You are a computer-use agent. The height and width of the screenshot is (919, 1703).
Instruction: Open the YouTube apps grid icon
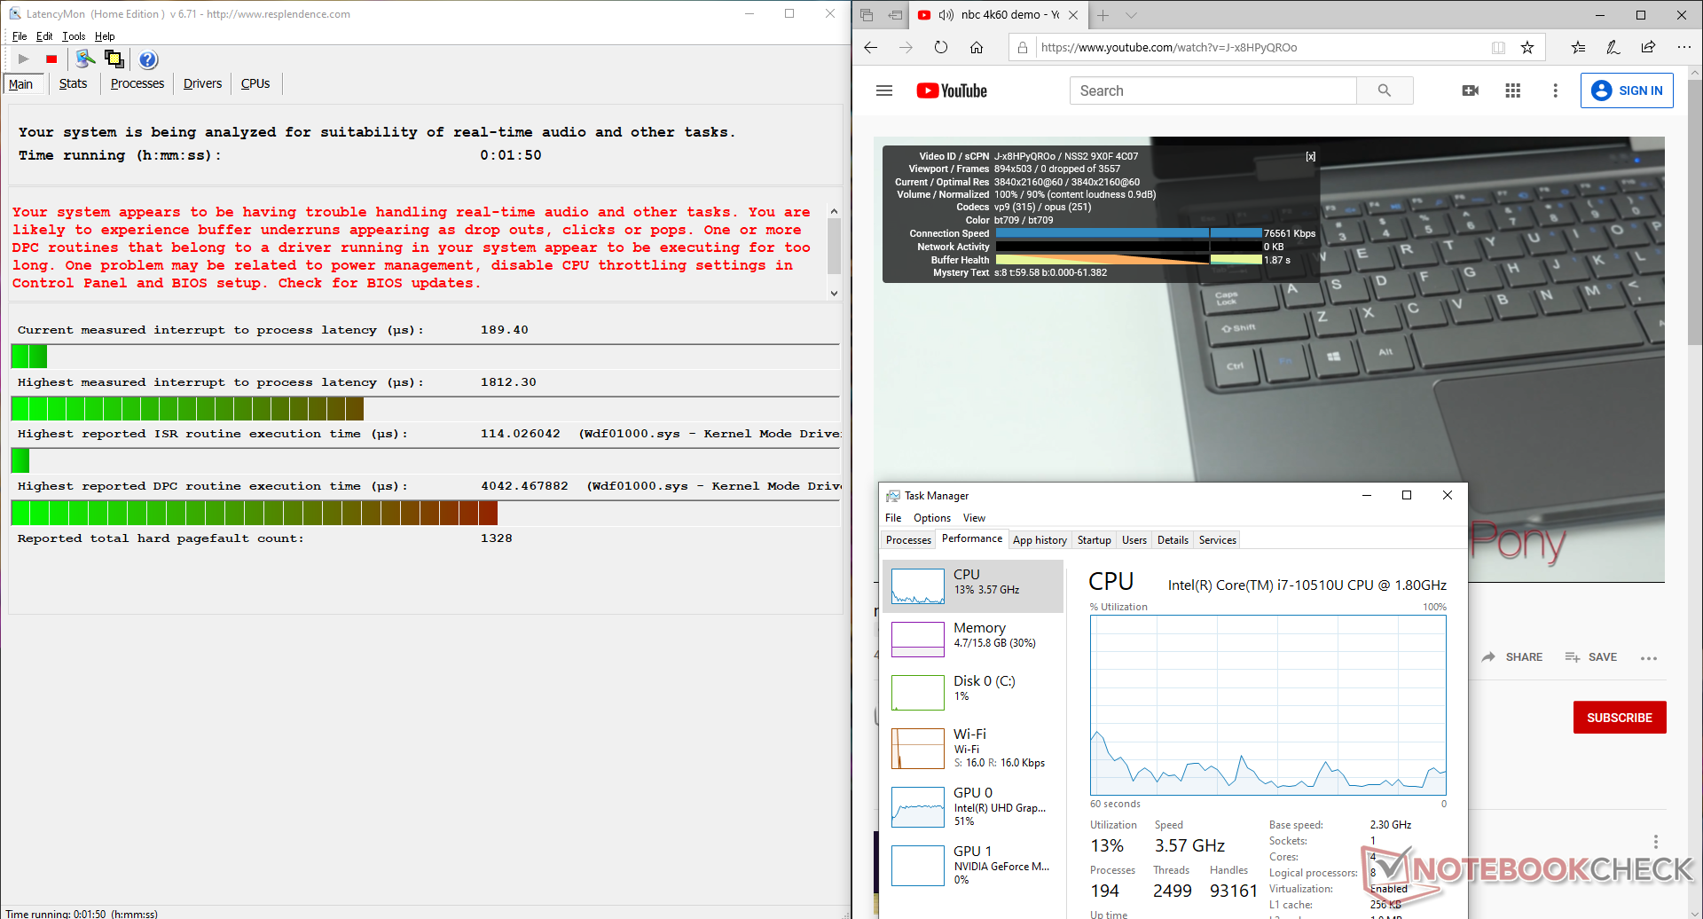coord(1512,90)
